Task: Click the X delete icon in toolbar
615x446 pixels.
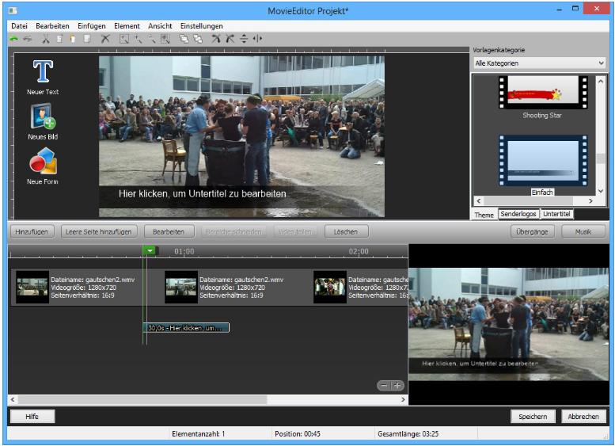Action: click(105, 38)
